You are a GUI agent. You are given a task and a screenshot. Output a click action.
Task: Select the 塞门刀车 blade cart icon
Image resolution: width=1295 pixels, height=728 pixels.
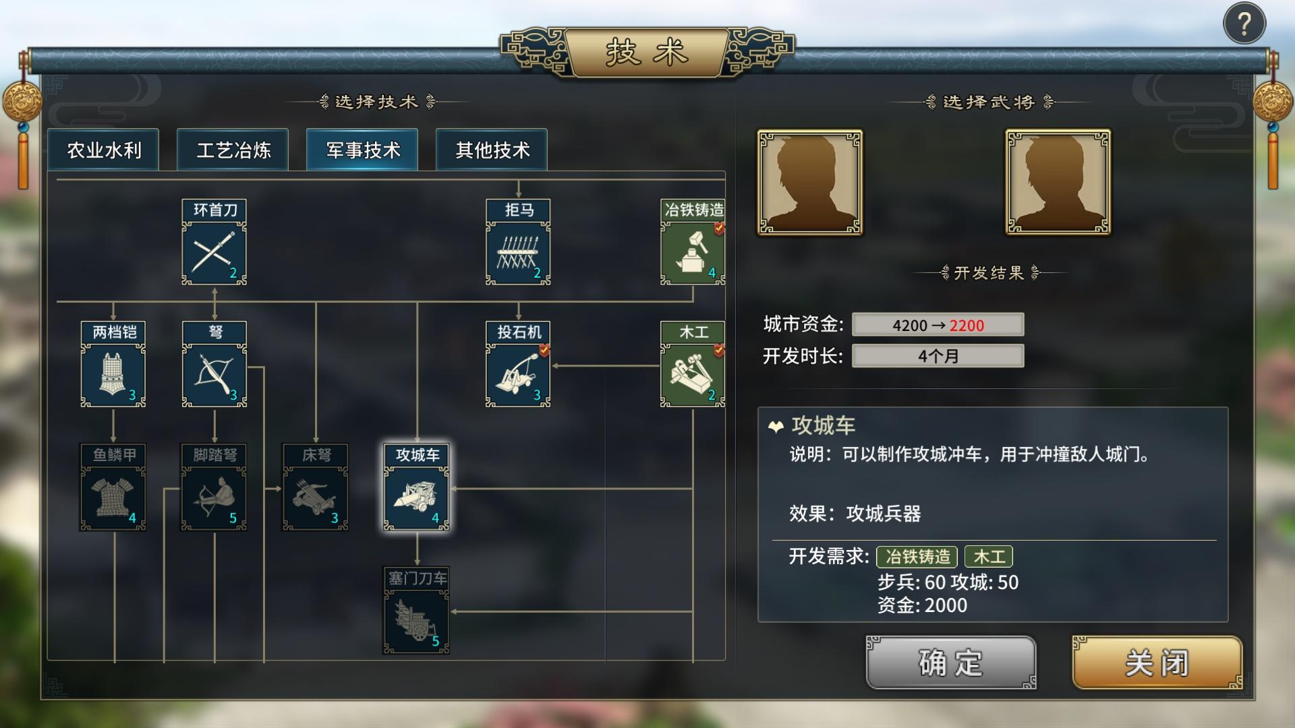[417, 610]
